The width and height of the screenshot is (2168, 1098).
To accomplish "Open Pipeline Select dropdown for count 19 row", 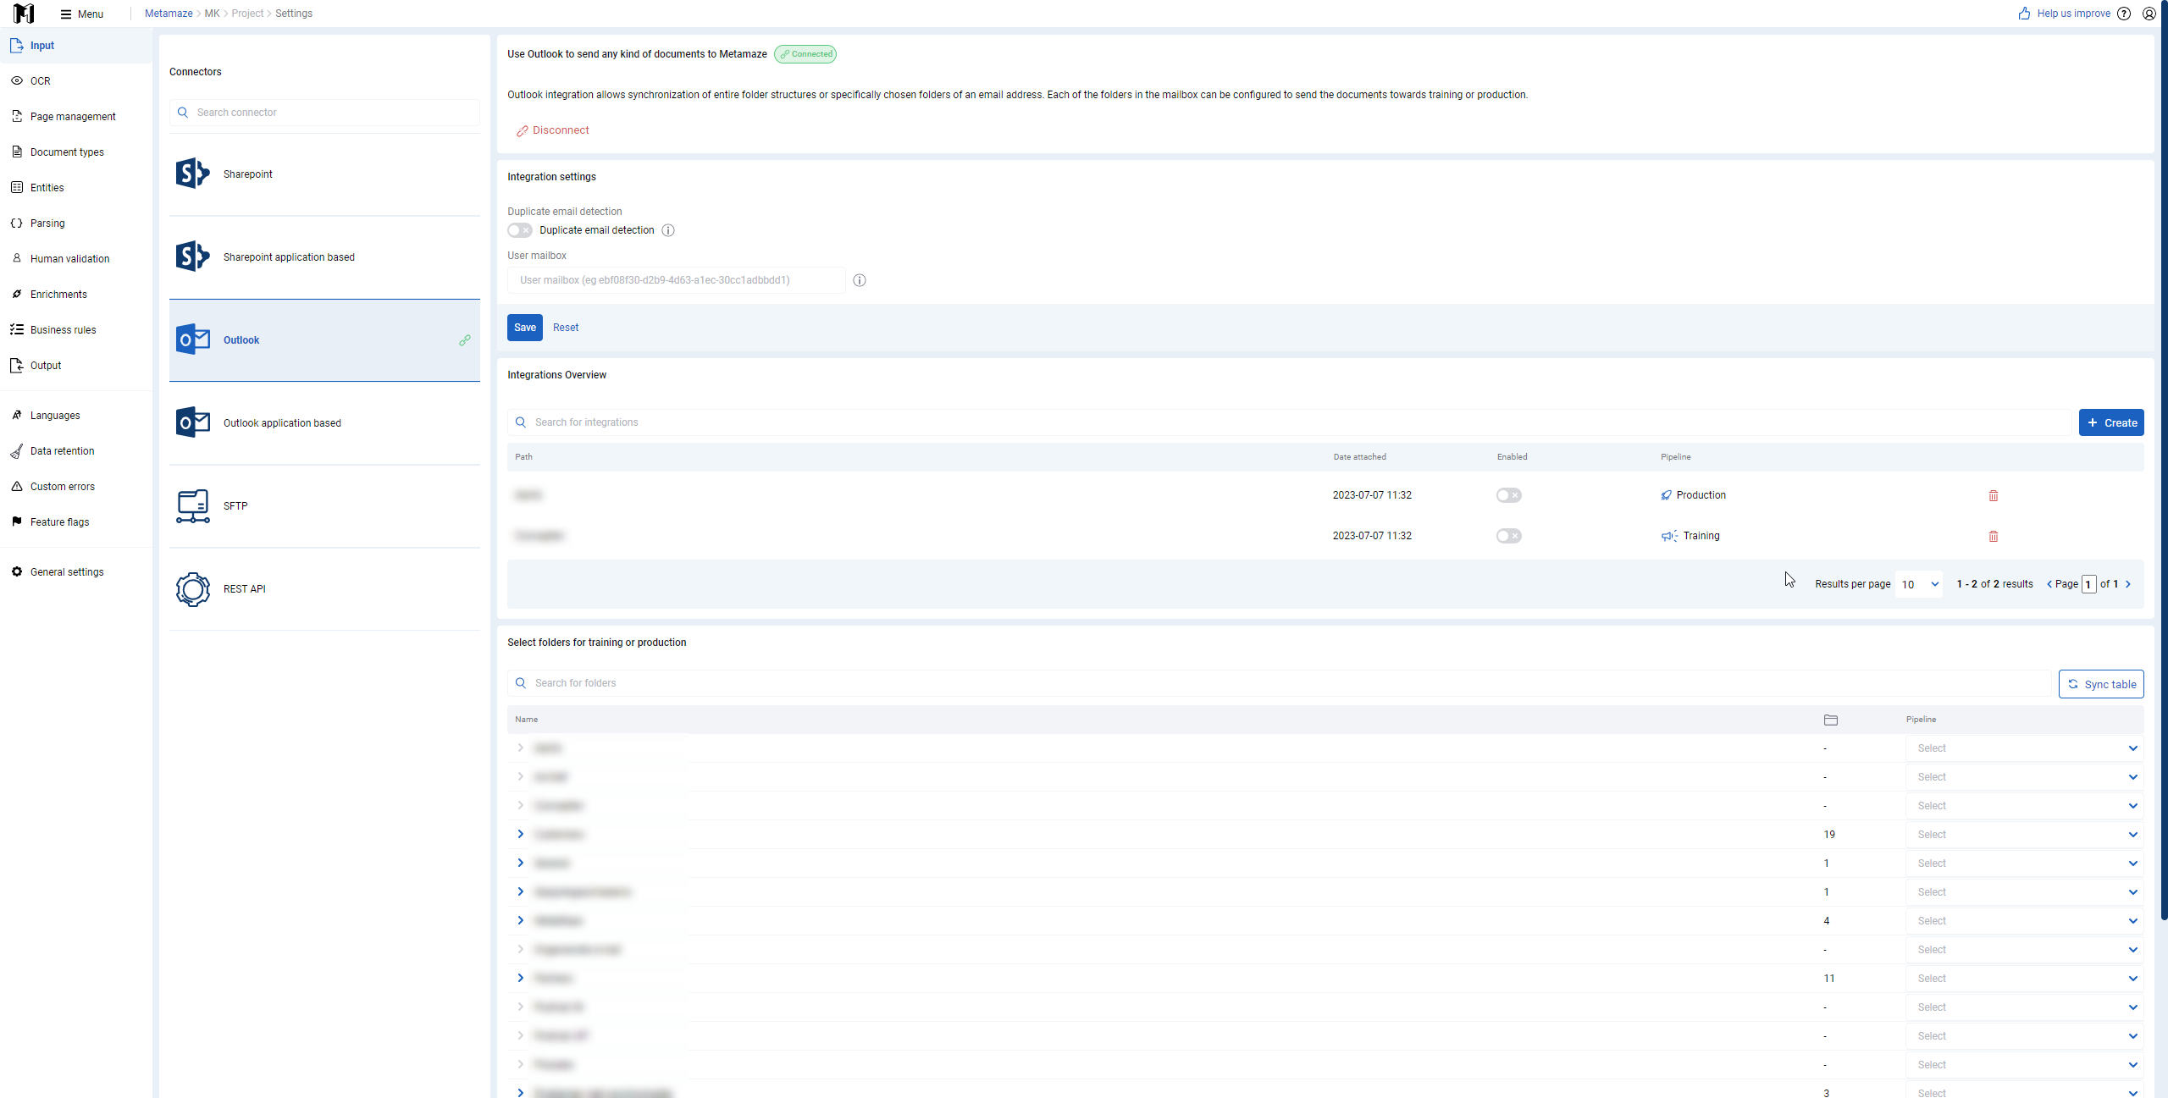I will pyautogui.click(x=2024, y=835).
